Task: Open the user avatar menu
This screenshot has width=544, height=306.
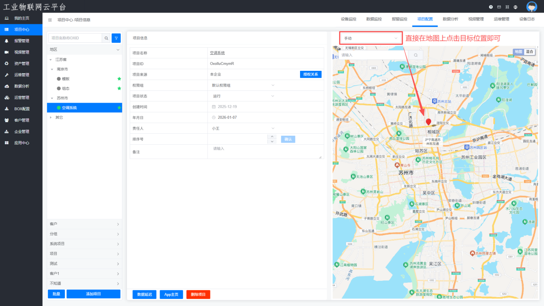Action: click(531, 7)
